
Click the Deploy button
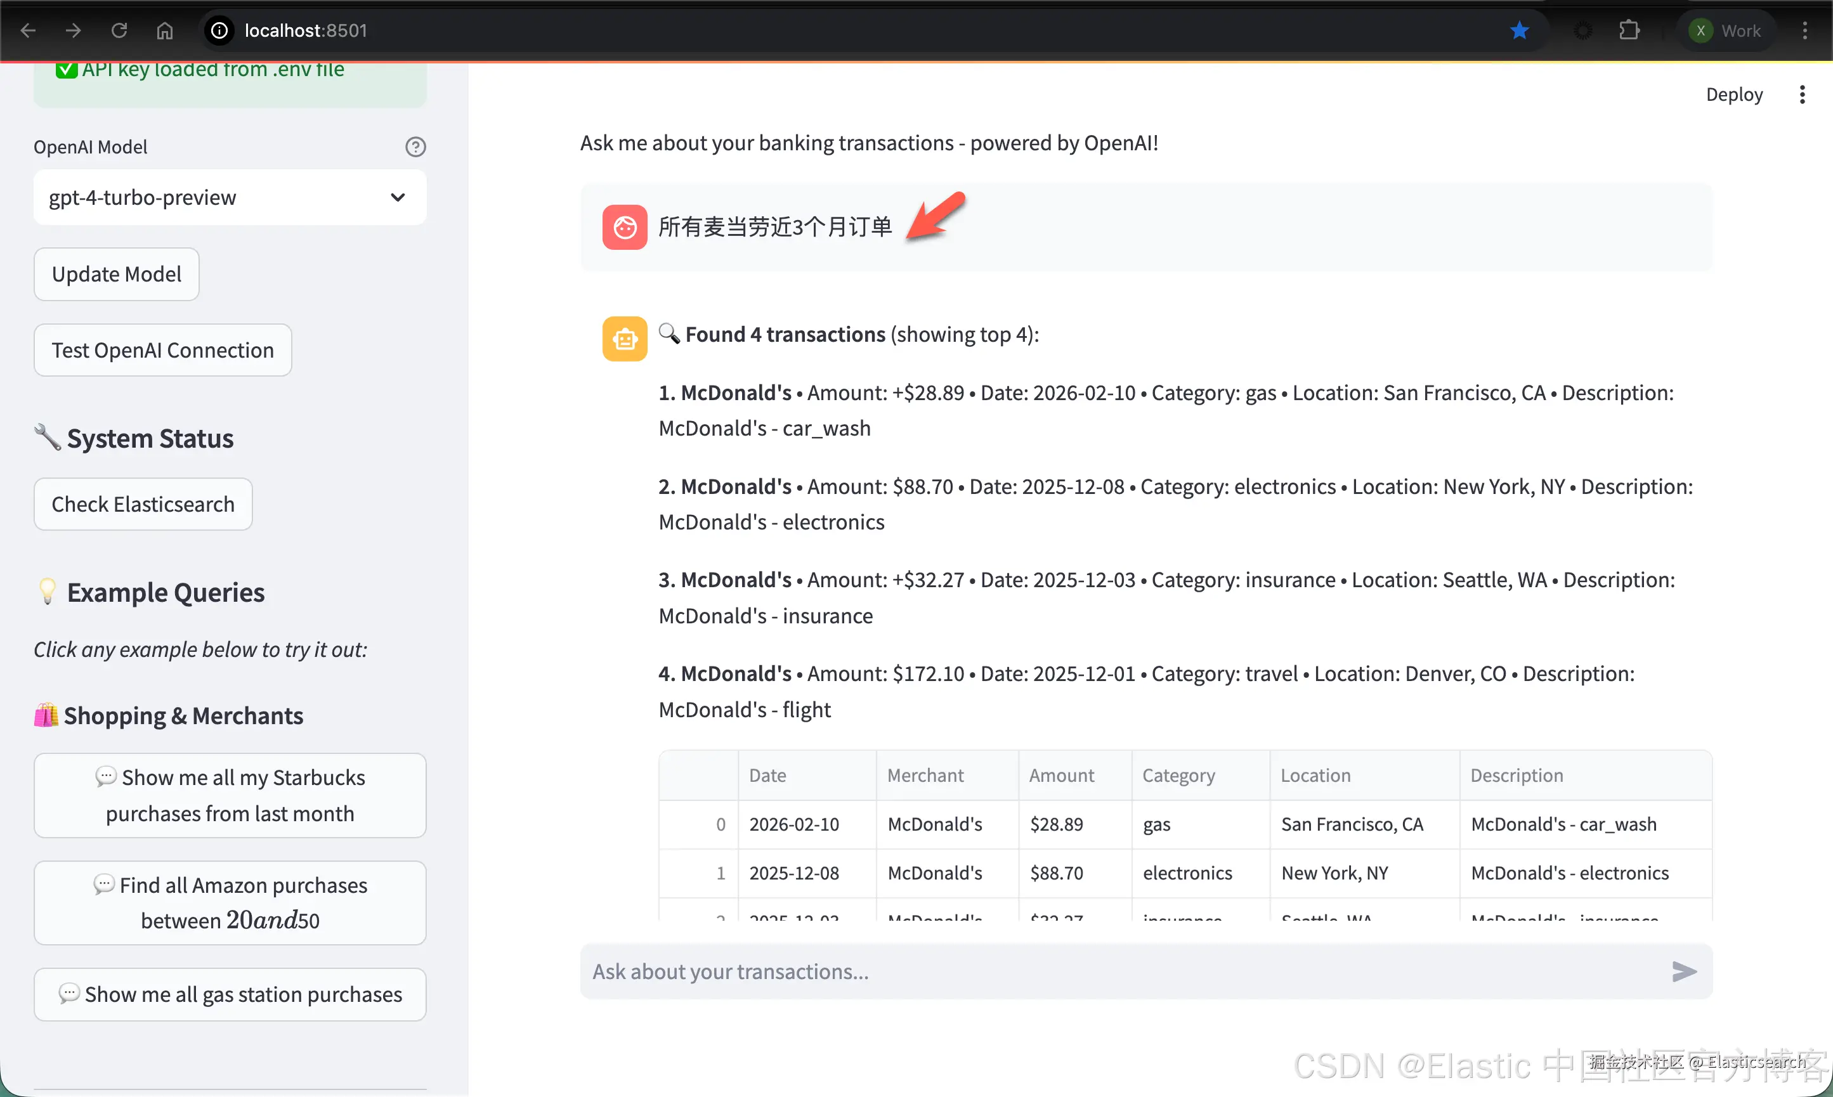1734,94
